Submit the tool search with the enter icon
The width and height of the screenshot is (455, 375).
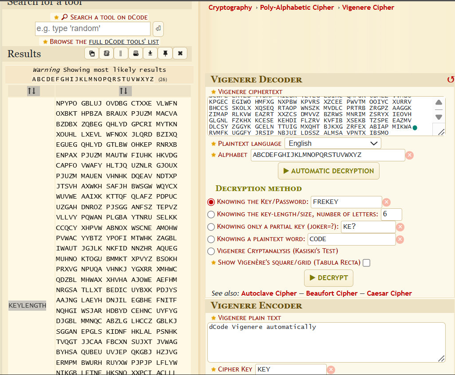tap(158, 29)
